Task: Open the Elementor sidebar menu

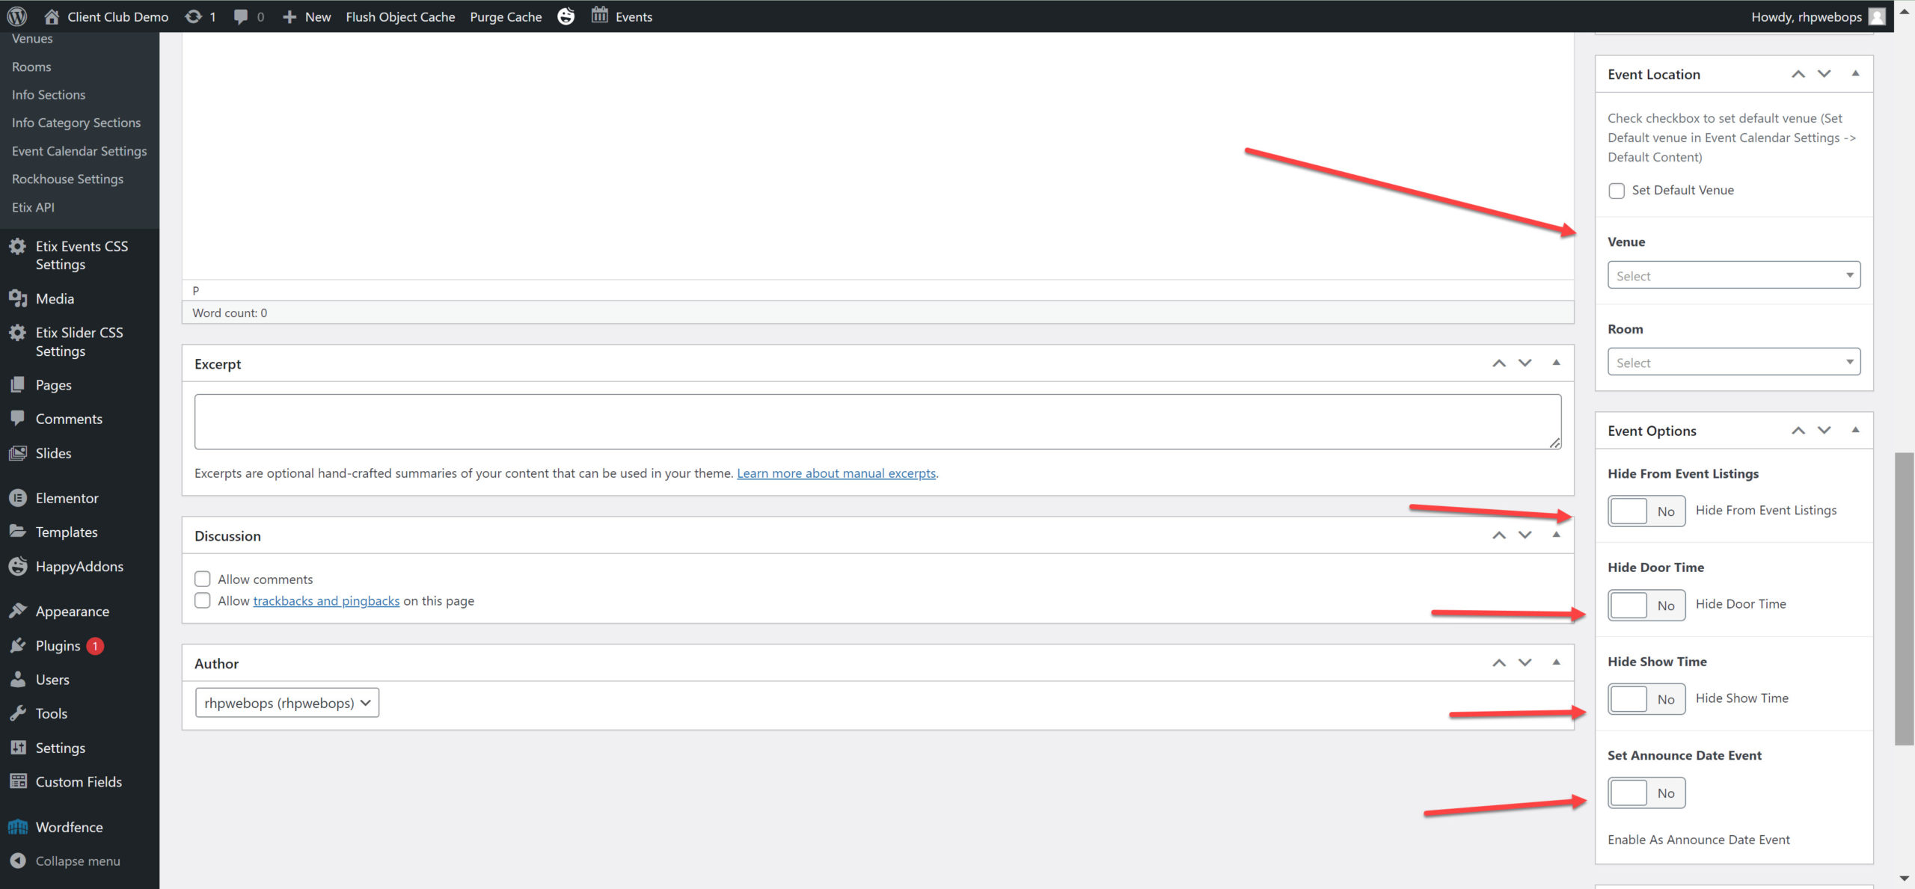Action: (67, 498)
